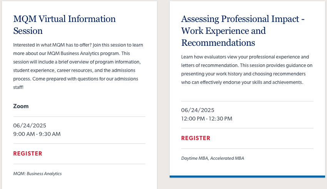Click the MQM: Business Analytics program tag
This screenshot has height=189, width=327.
[38, 174]
